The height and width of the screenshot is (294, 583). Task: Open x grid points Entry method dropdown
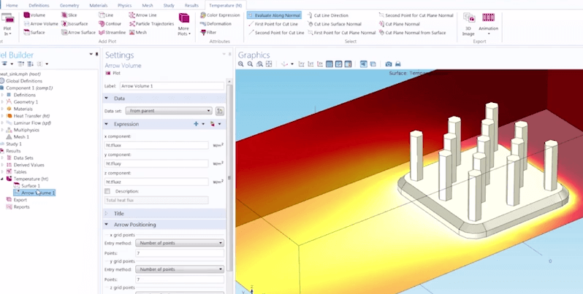tap(180, 243)
